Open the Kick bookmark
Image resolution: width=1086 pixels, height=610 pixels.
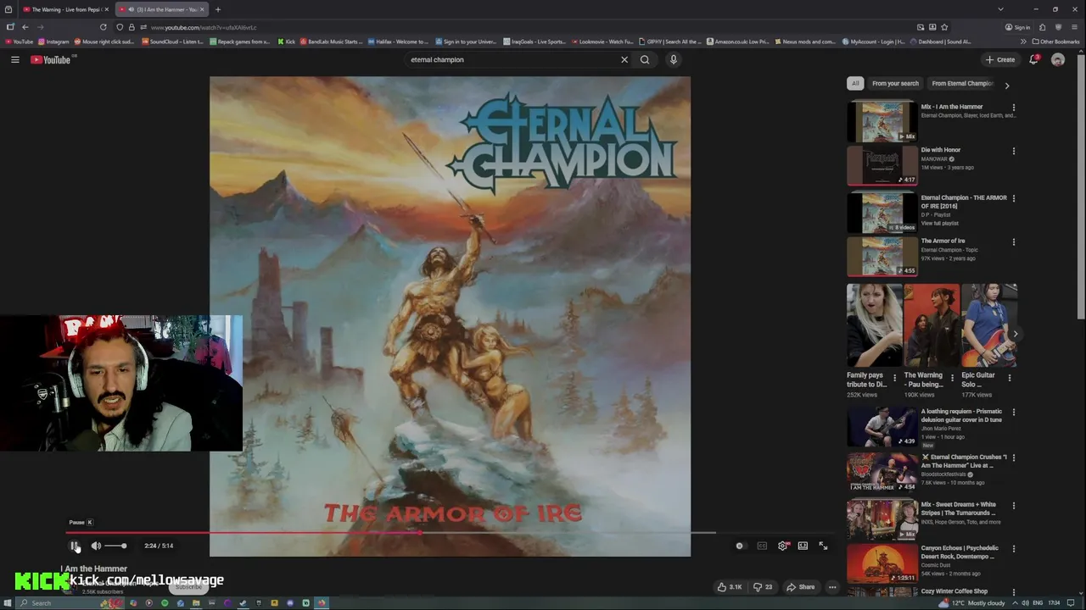tap(286, 42)
